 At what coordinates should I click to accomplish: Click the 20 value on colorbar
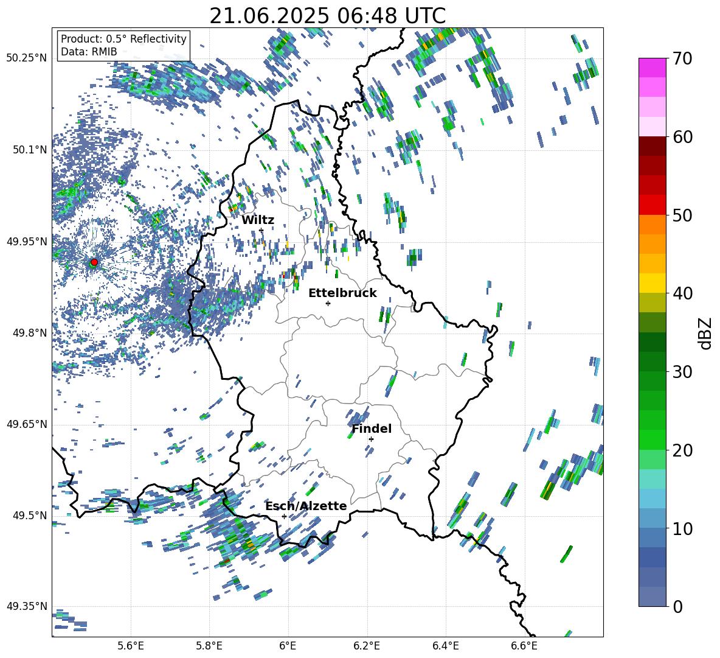(x=682, y=450)
